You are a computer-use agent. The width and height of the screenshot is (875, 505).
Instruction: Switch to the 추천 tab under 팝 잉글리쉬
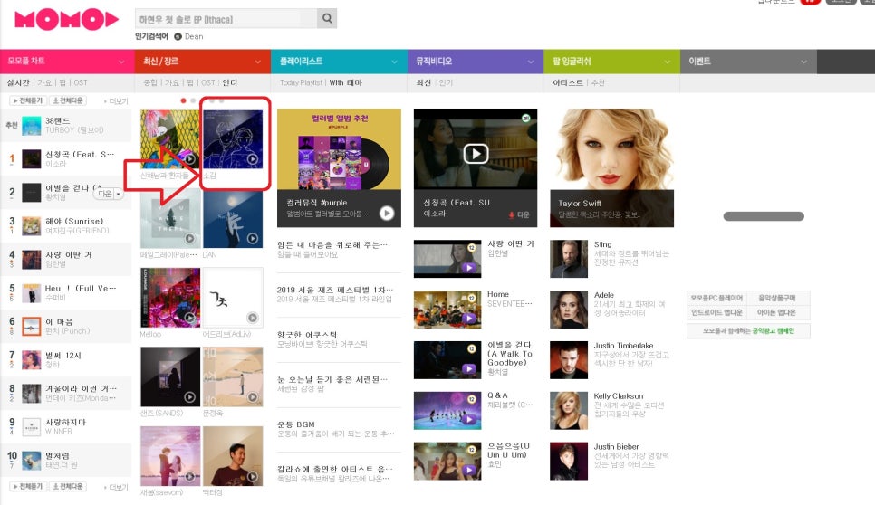pos(598,82)
